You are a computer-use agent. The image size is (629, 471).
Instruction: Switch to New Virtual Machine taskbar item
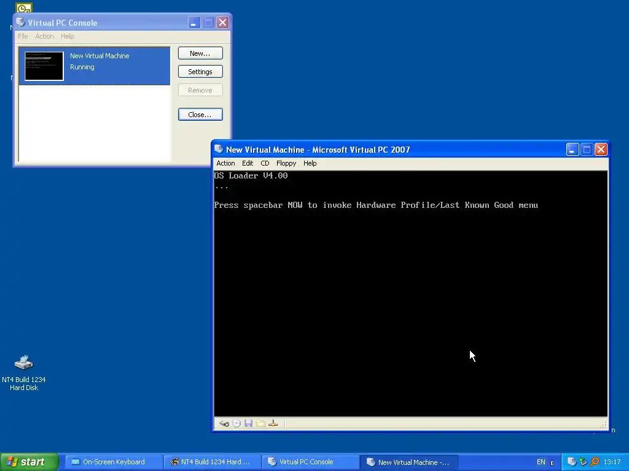click(408, 462)
